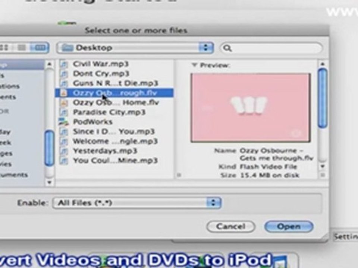
Task: Click the PodWorks application icon
Action: (x=64, y=122)
